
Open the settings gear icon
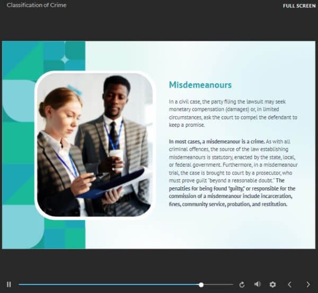[x=272, y=285]
